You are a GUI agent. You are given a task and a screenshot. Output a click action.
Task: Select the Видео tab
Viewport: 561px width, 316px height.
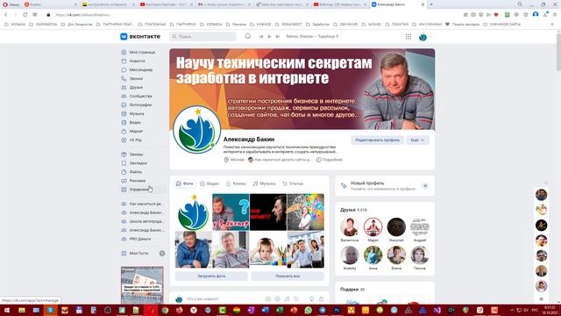point(209,183)
